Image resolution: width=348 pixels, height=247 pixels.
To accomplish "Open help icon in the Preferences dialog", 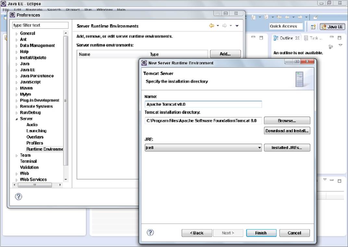I will pos(19,196).
